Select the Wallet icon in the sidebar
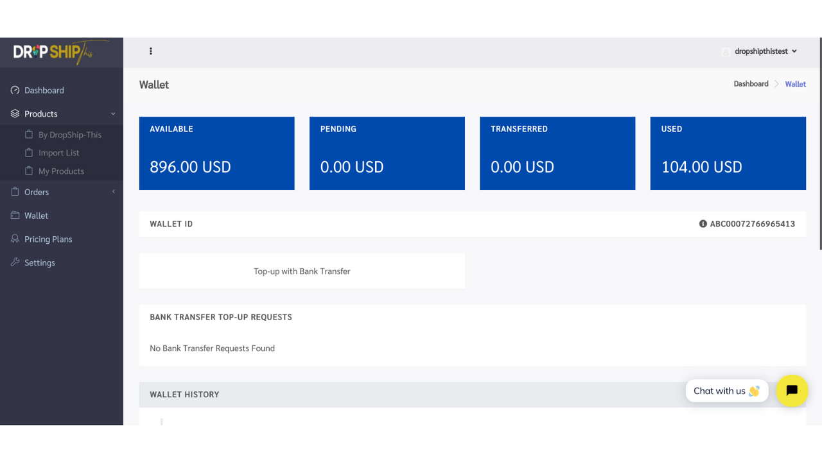This screenshot has height=462, width=822. coord(14,215)
